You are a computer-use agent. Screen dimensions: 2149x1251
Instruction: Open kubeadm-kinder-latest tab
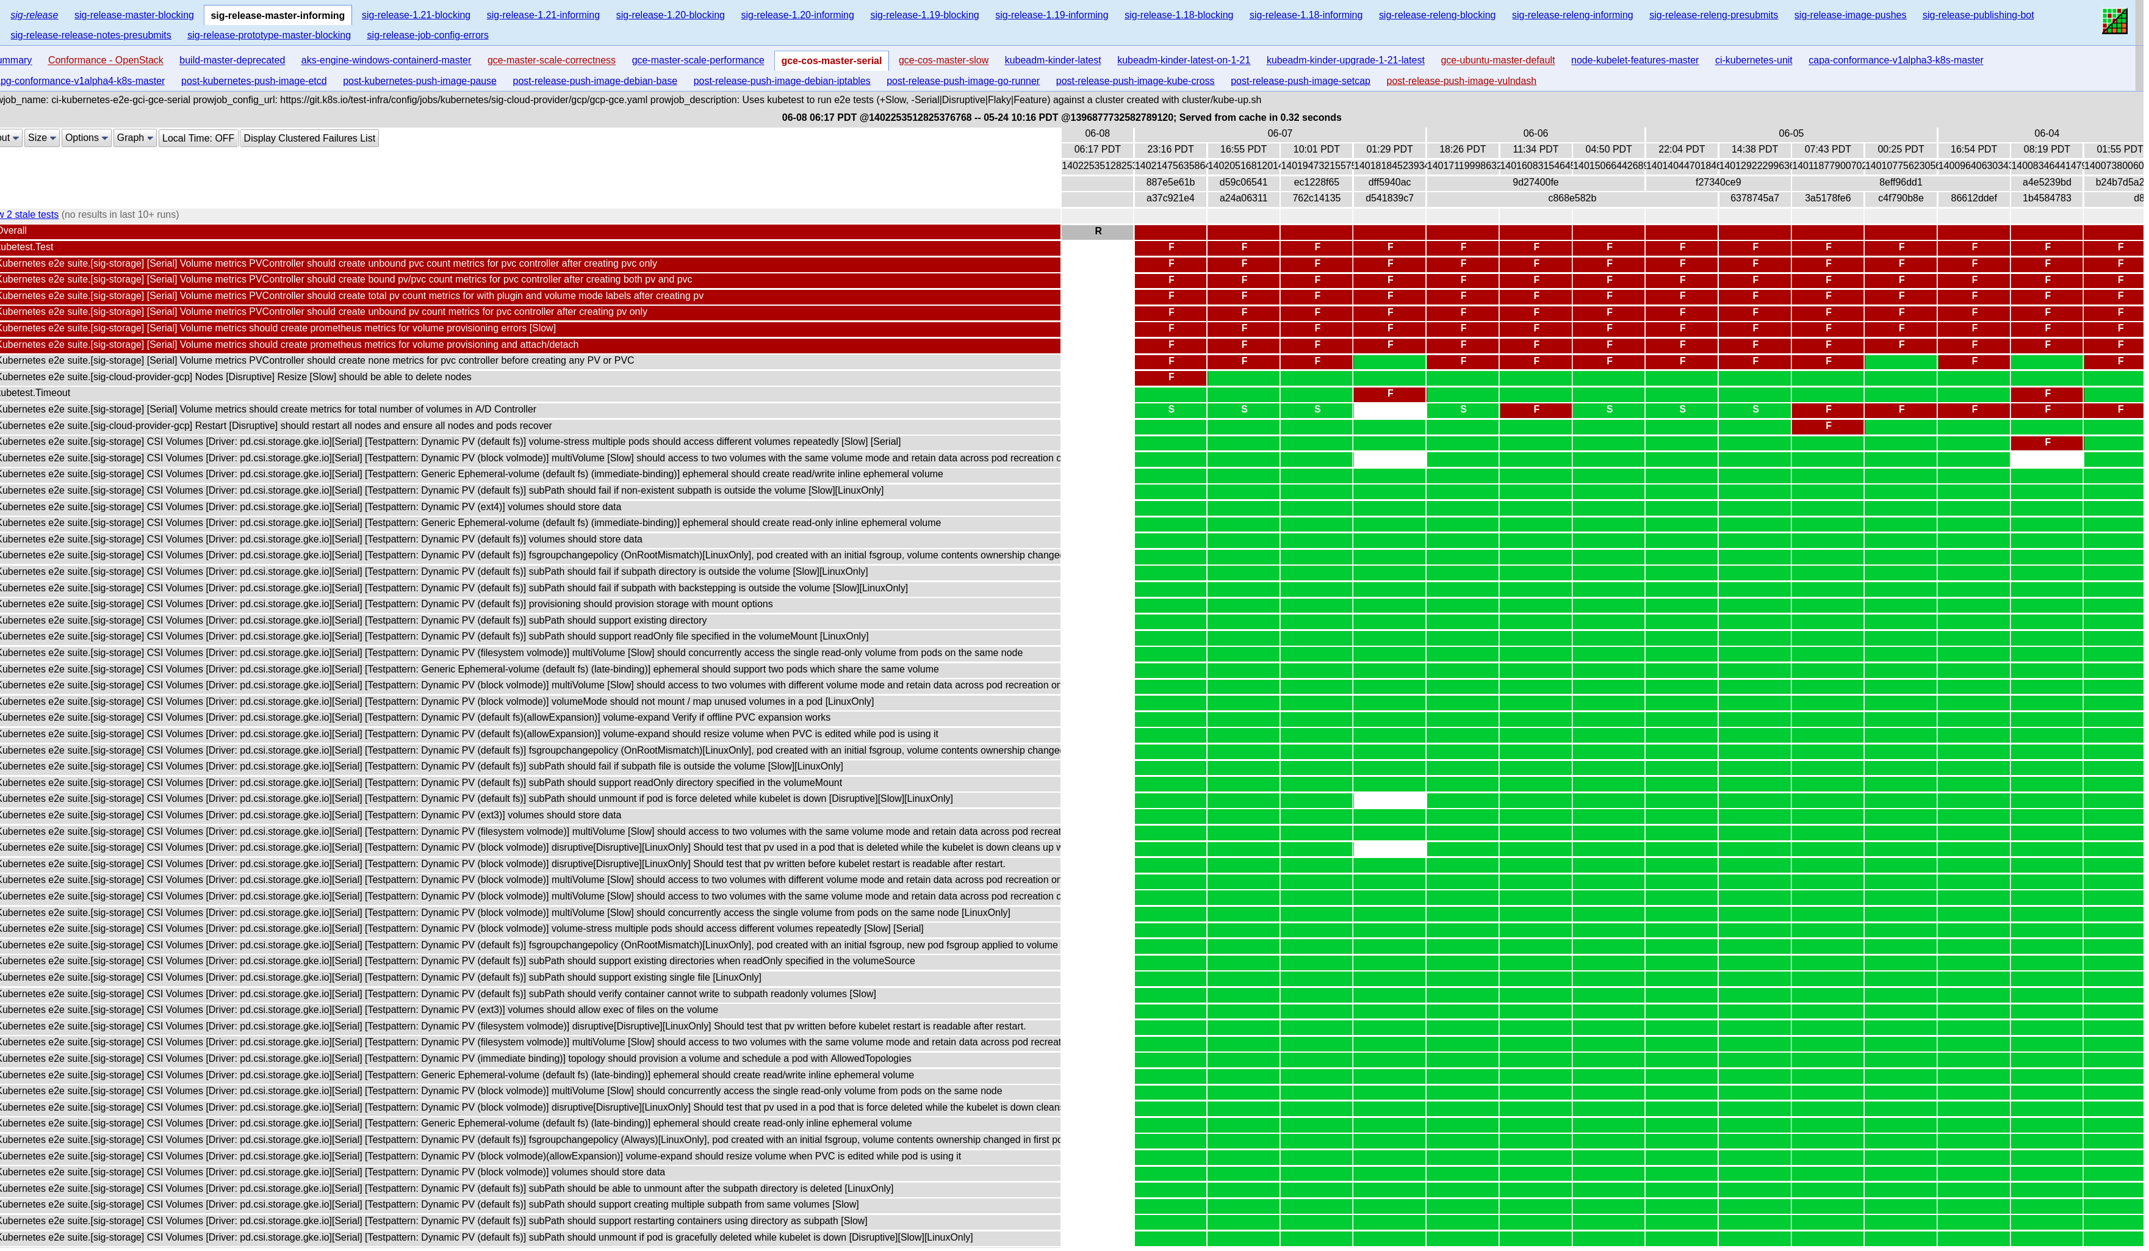(1053, 60)
